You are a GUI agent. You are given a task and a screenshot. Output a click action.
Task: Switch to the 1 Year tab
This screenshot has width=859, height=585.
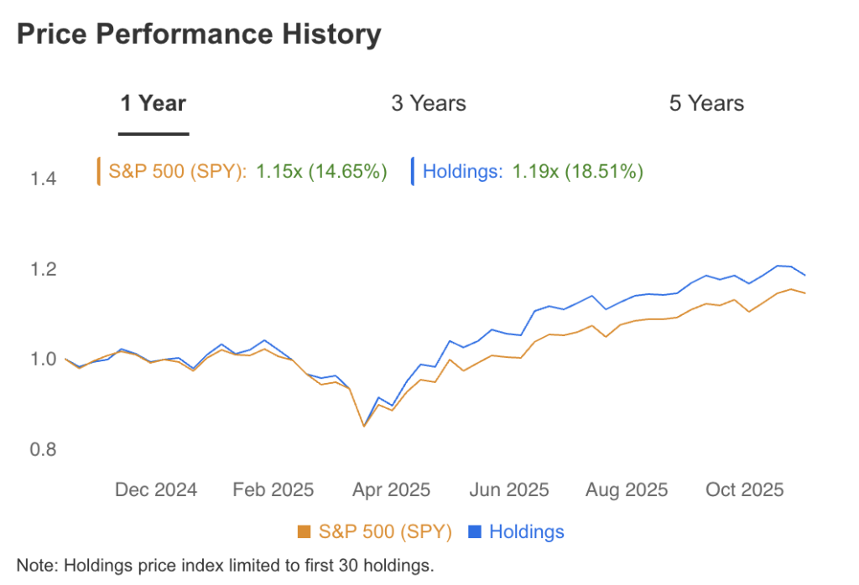154,104
